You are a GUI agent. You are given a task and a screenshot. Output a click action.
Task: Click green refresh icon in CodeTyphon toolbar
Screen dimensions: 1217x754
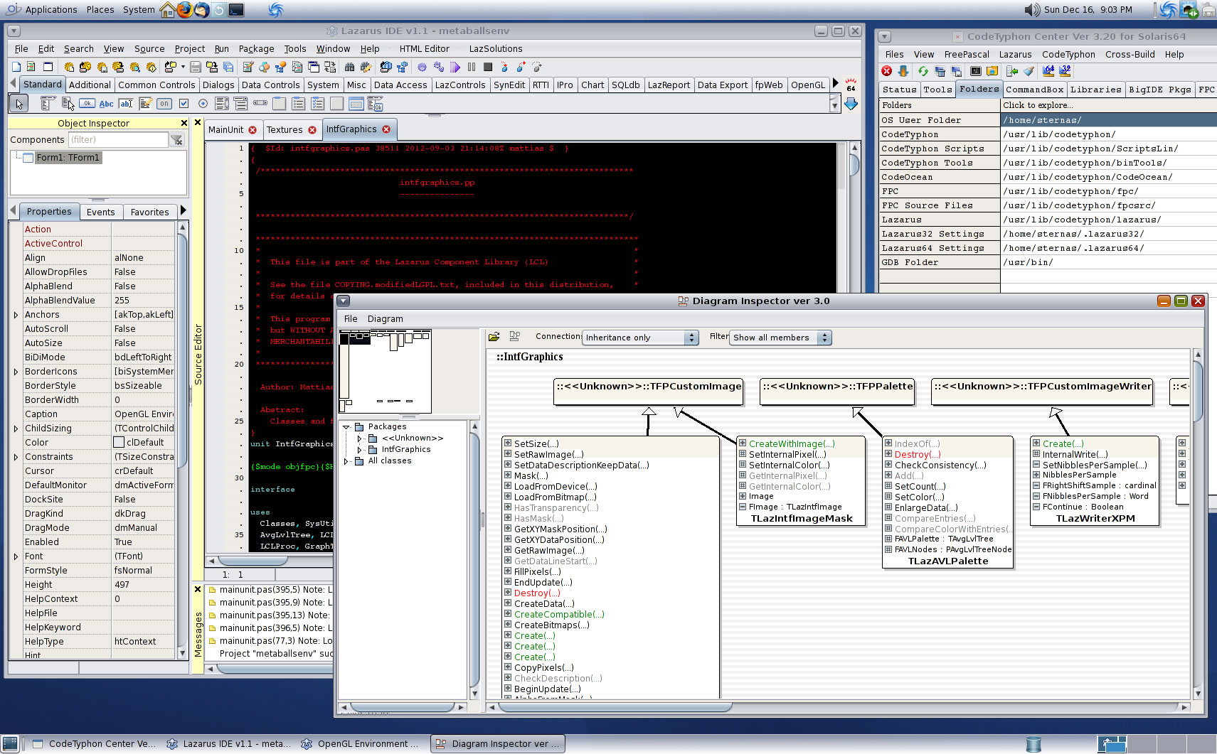pyautogui.click(x=923, y=71)
